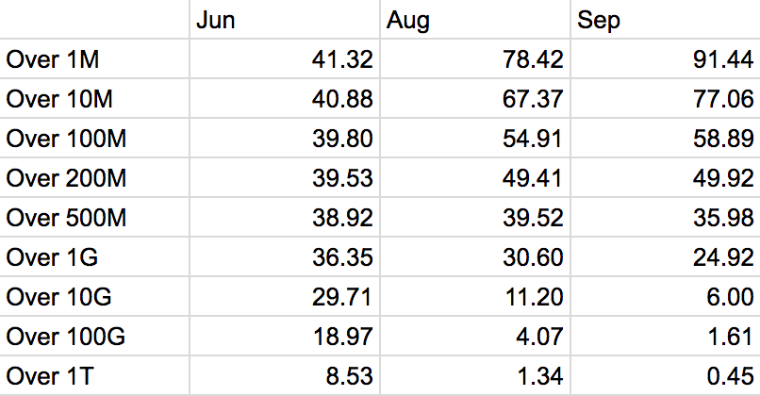760x396 pixels.
Task: Select the Over 1G label cell
Action: coord(94,256)
